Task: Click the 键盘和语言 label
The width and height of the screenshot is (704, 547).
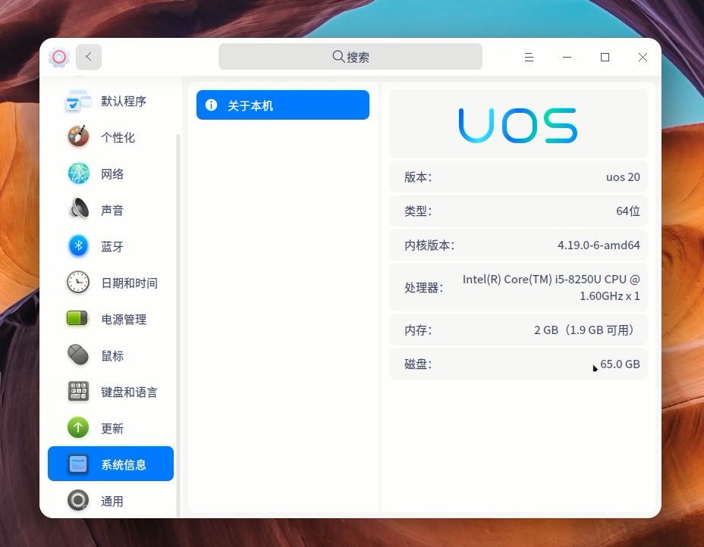Action: pos(129,392)
